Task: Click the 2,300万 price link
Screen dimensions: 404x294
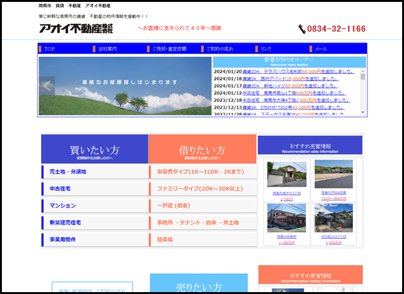Action: (x=287, y=199)
